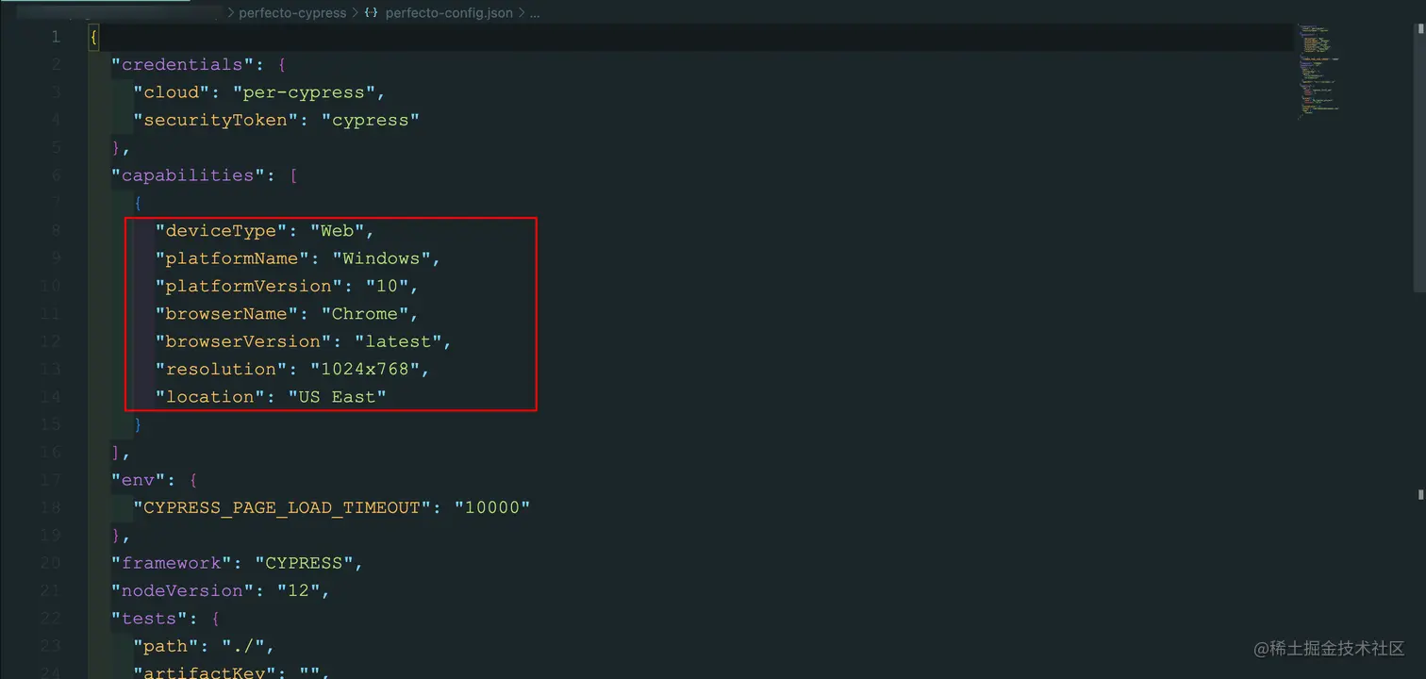Click the "deviceType" key
Image resolution: width=1426 pixels, height=679 pixels.
pyautogui.click(x=222, y=231)
